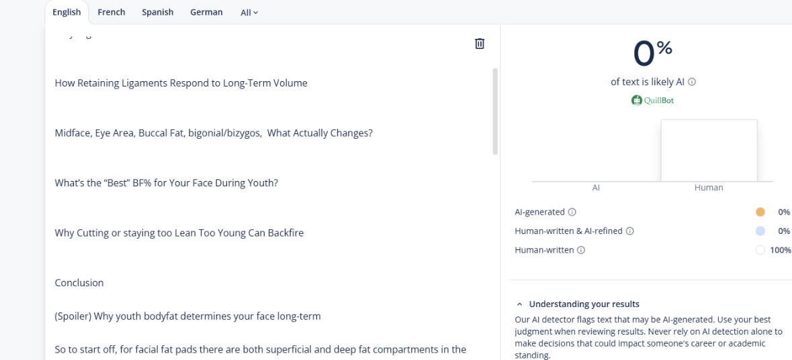Click the 'How Retaining Ligaments Respond' heading line
The image size is (792, 360).
[181, 83]
